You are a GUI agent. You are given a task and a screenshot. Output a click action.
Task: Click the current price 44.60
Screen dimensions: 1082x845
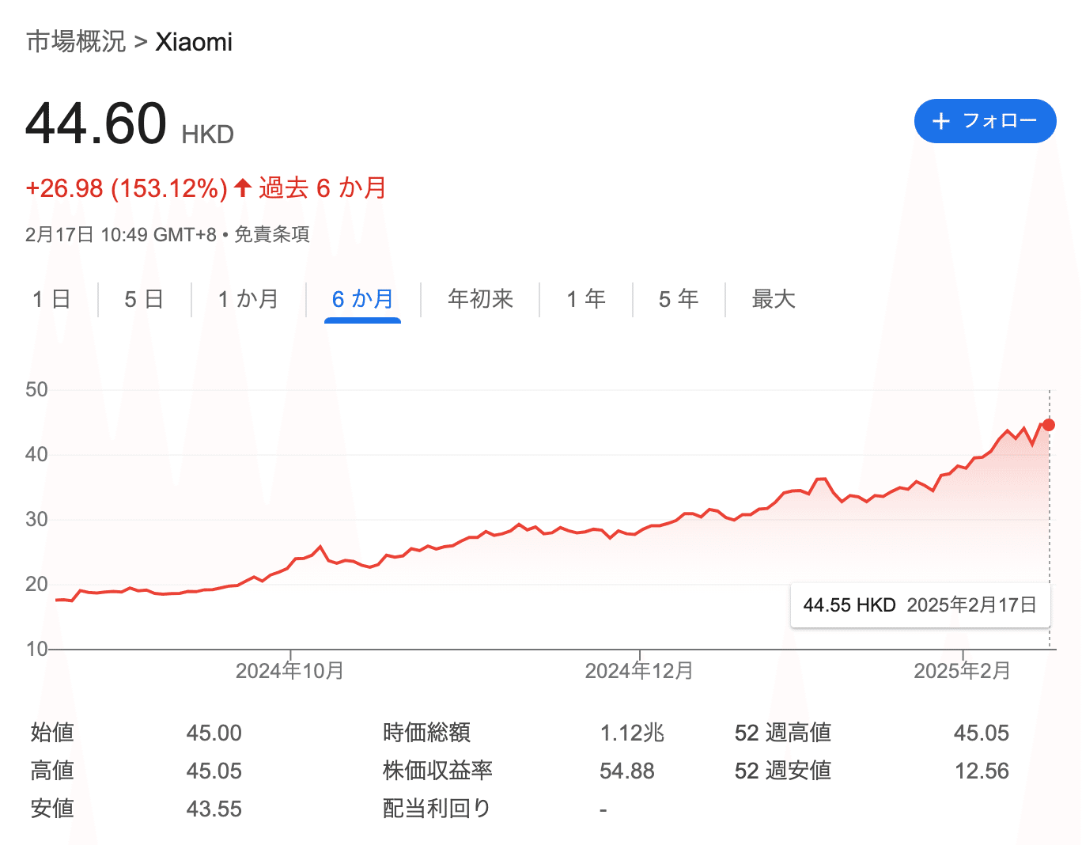[x=96, y=124]
